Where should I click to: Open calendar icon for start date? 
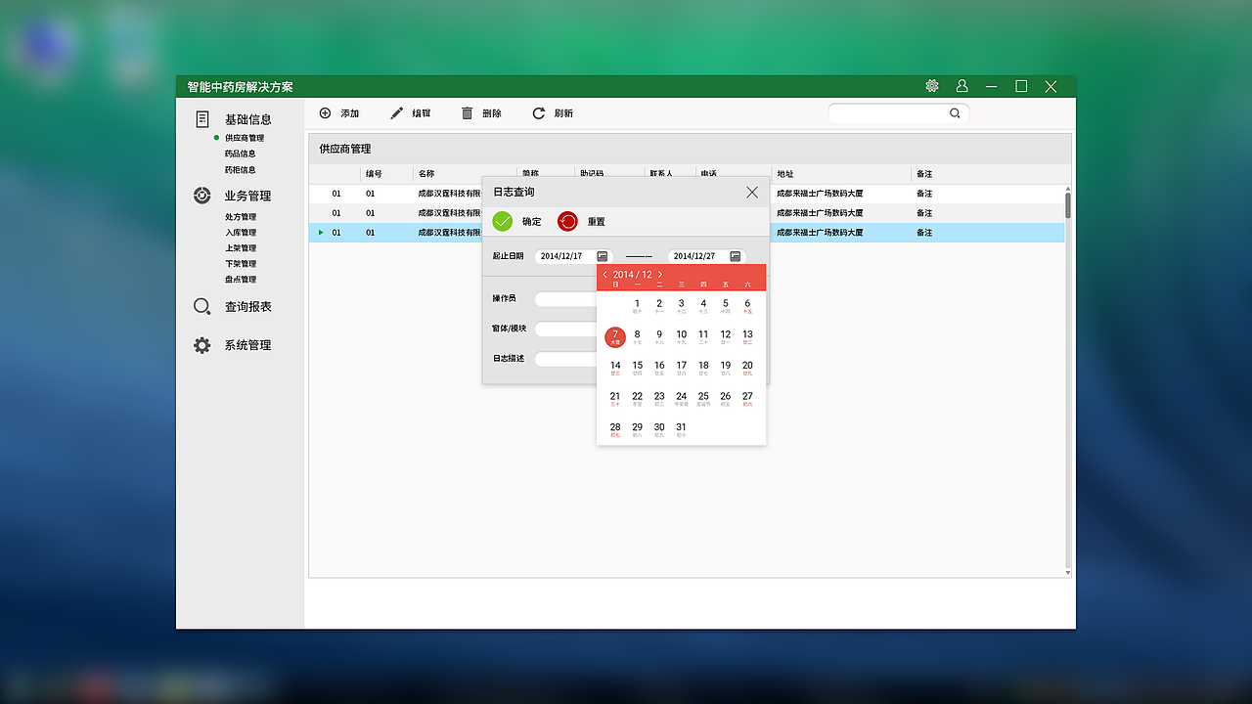[x=603, y=256]
